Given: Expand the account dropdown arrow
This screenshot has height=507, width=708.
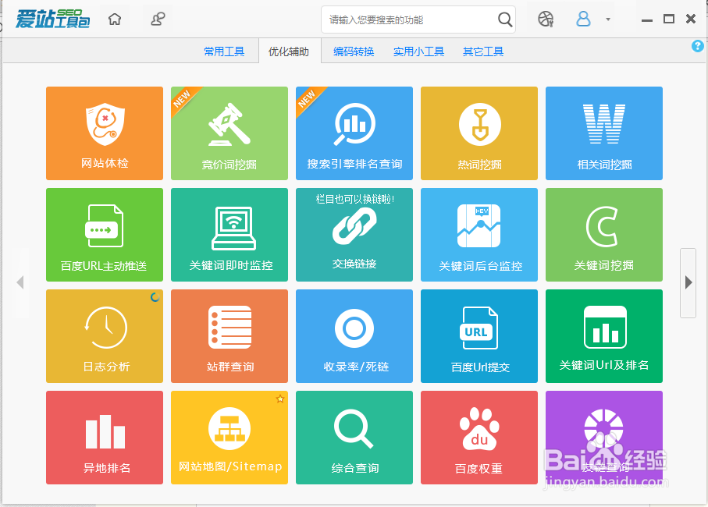Looking at the screenshot, I should coord(608,19).
